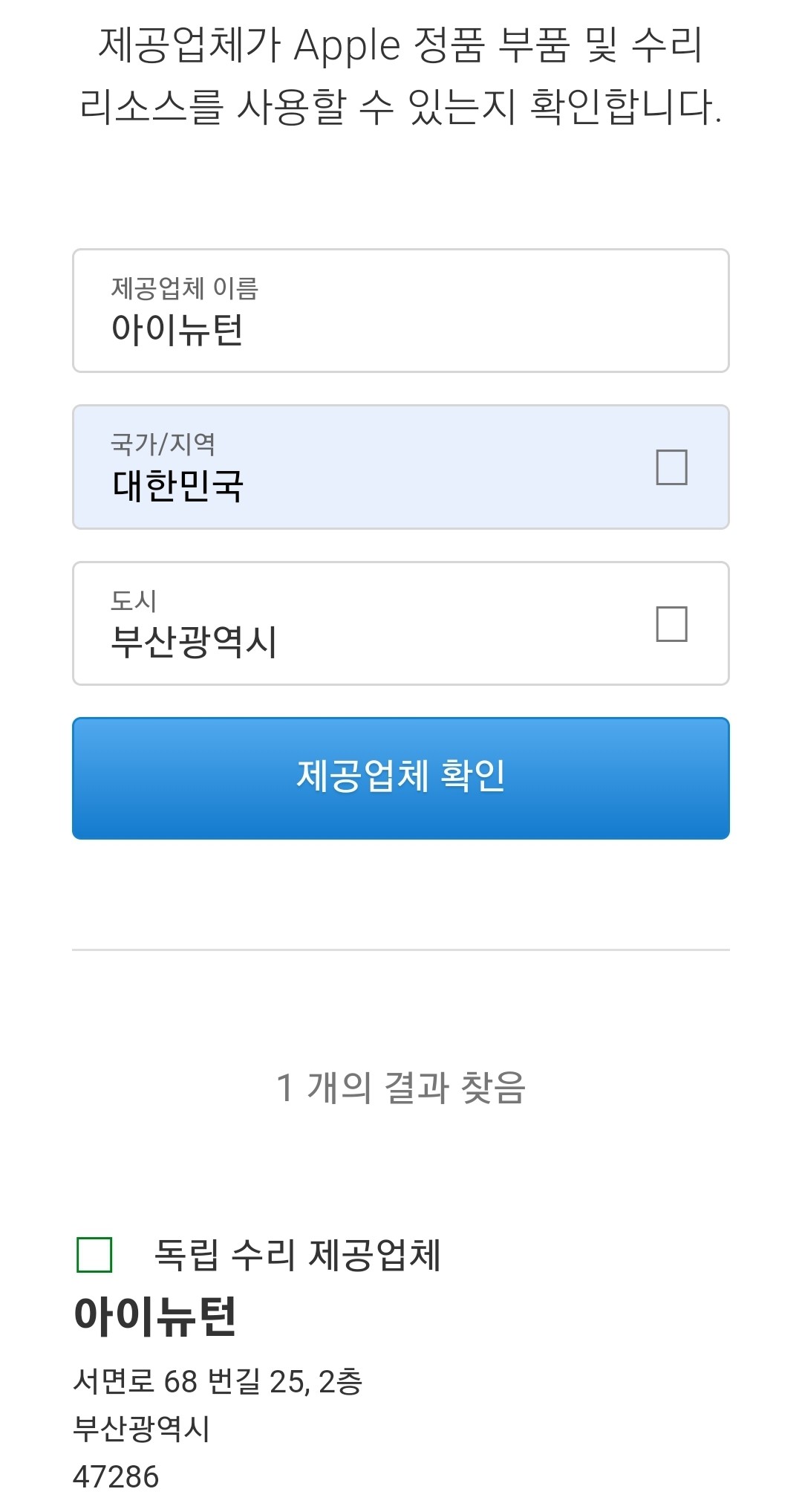Select the 부산광역시 value in city field

tap(193, 642)
